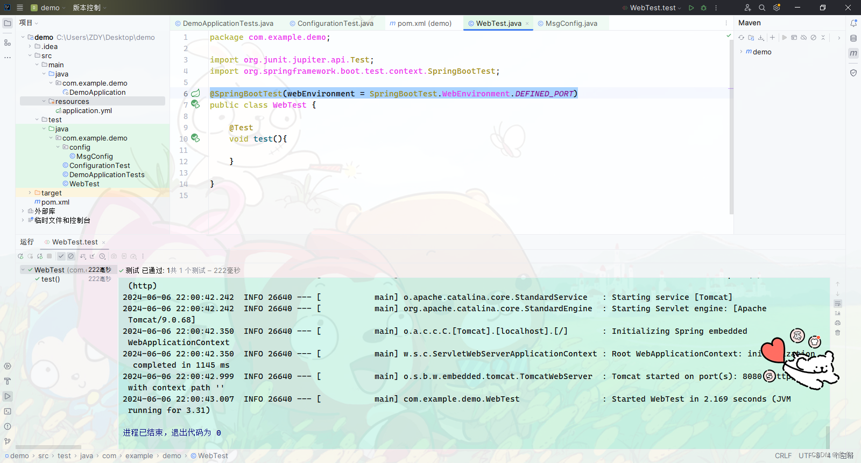Collapse the config package node
This screenshot has height=463, width=861.
(58, 147)
